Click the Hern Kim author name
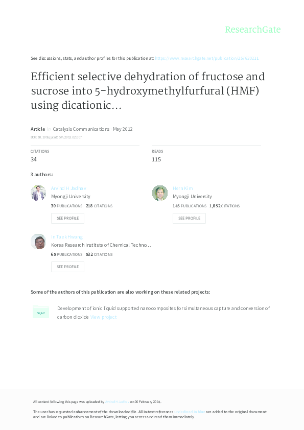 (182, 188)
